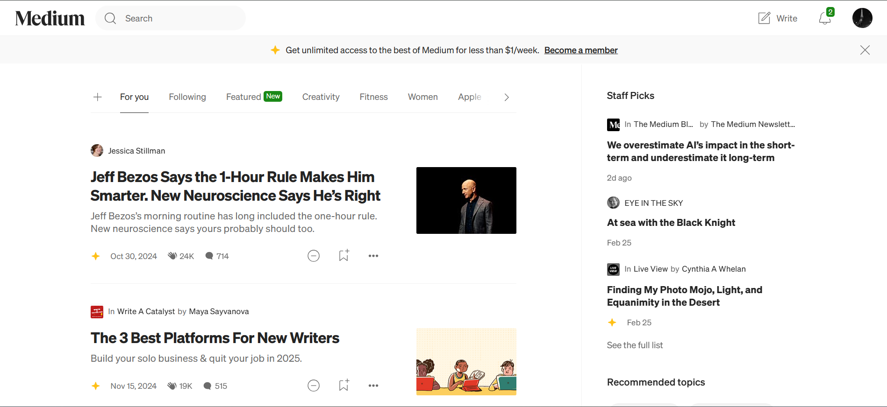Viewport: 887px width, 407px height.
Task: Click member-only star on New Writers article
Action: click(x=96, y=386)
